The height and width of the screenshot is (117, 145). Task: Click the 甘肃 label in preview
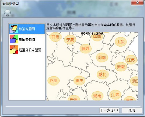point(55,37)
